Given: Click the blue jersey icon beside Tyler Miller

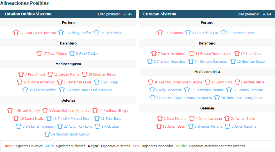Looking at the screenshot, I should pyautogui.click(x=96, y=33).
